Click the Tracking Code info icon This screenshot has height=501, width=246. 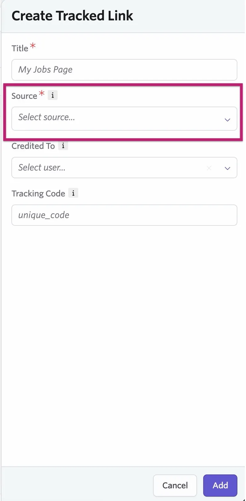pyautogui.click(x=73, y=193)
